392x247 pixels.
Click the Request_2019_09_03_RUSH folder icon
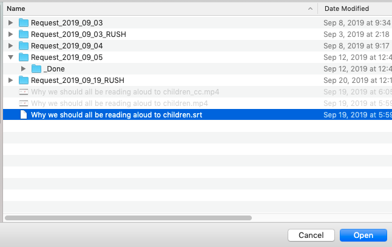tap(24, 35)
